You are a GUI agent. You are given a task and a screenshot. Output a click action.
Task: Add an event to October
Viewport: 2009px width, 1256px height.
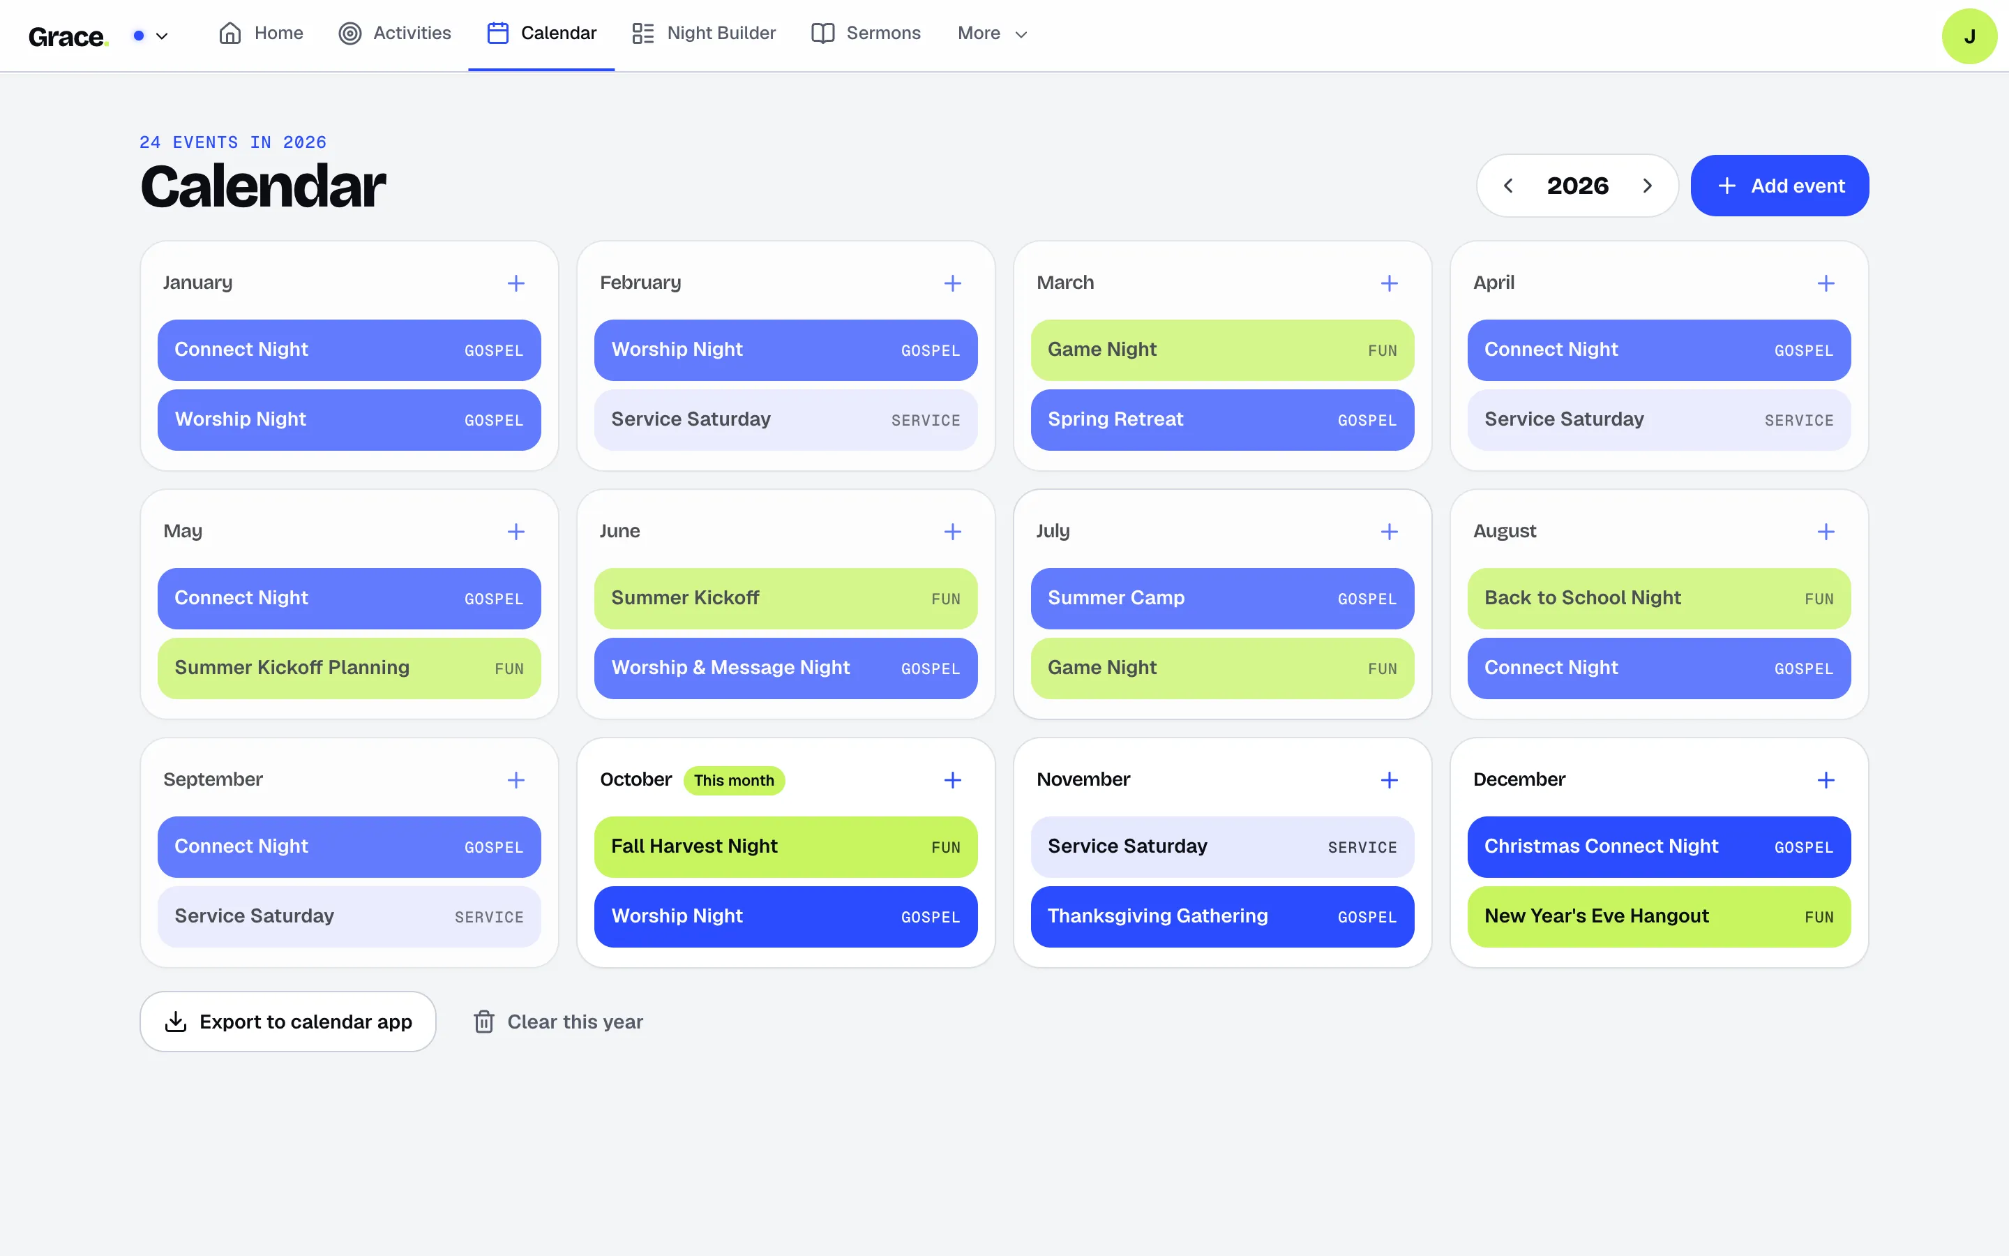click(952, 780)
